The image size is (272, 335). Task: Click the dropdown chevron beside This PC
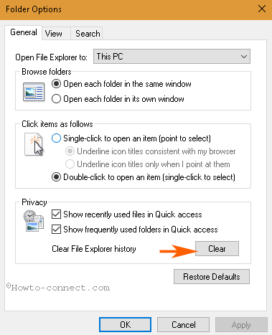click(x=243, y=57)
